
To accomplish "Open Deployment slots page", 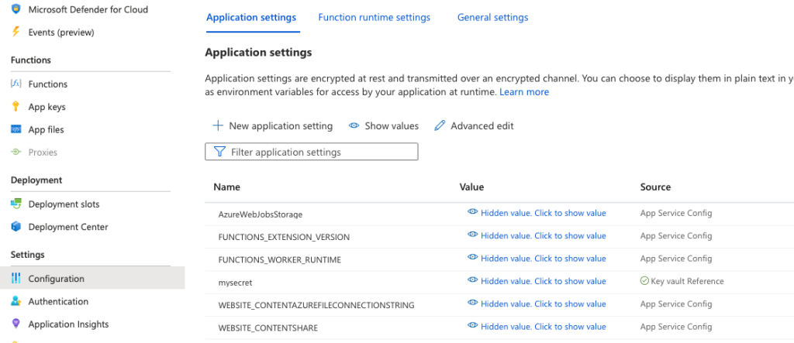I will pyautogui.click(x=64, y=204).
